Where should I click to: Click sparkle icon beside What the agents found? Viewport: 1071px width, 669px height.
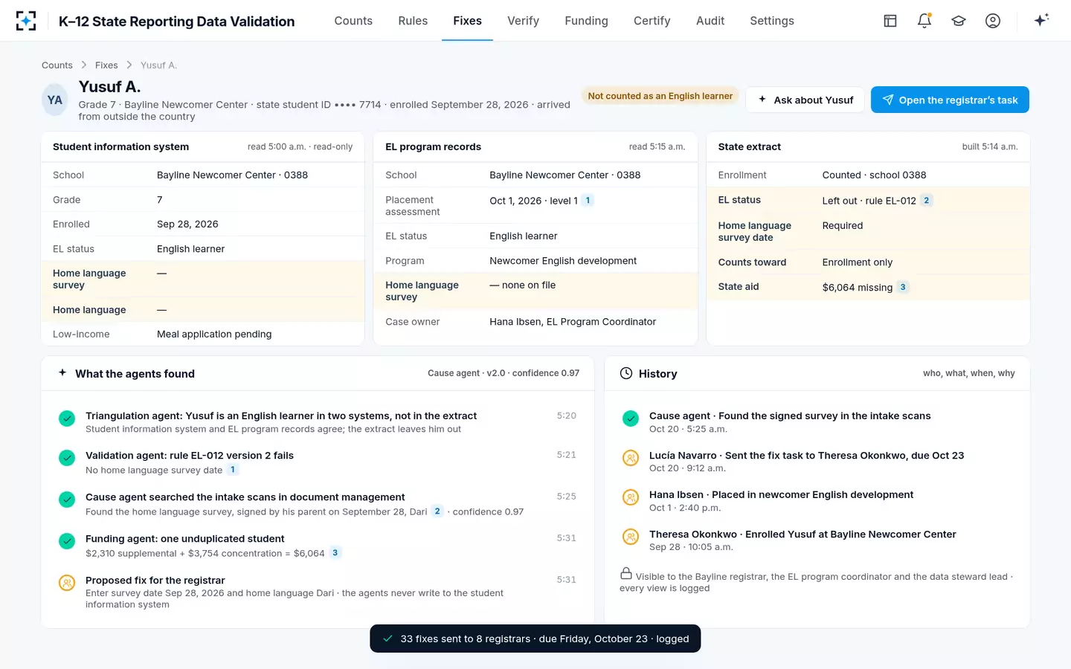pos(62,373)
